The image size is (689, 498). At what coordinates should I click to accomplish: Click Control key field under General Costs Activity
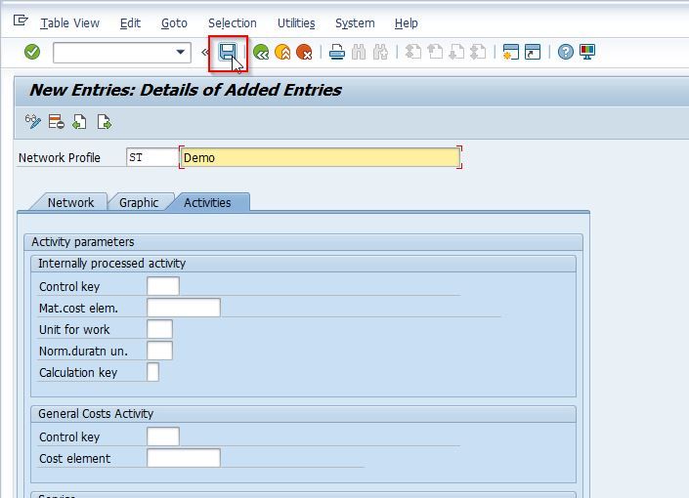pos(163,436)
